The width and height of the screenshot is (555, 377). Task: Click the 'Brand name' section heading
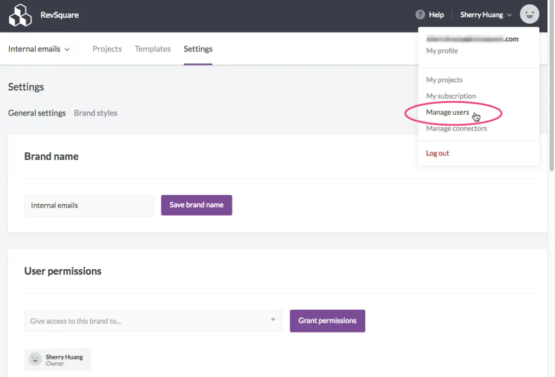(51, 157)
